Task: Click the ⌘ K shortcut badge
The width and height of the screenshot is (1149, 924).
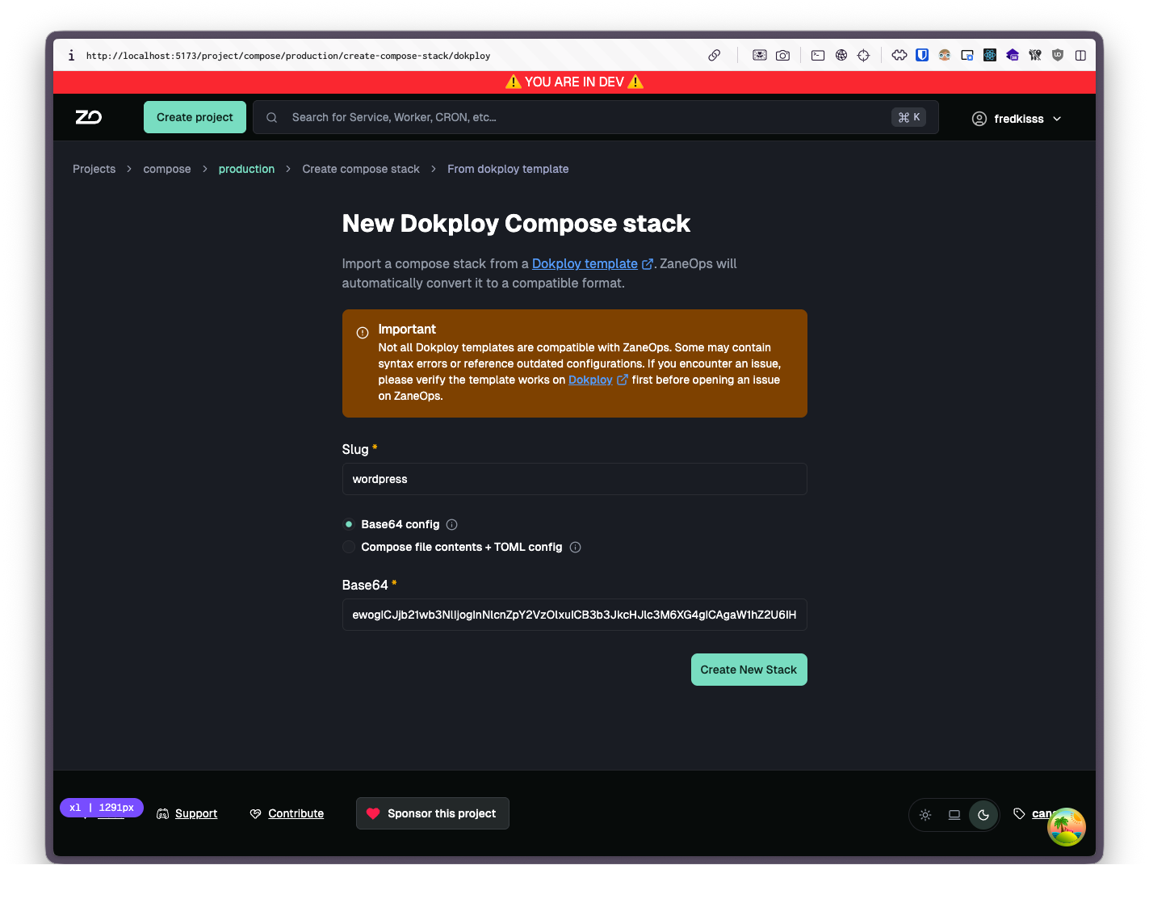Action: 908,118
